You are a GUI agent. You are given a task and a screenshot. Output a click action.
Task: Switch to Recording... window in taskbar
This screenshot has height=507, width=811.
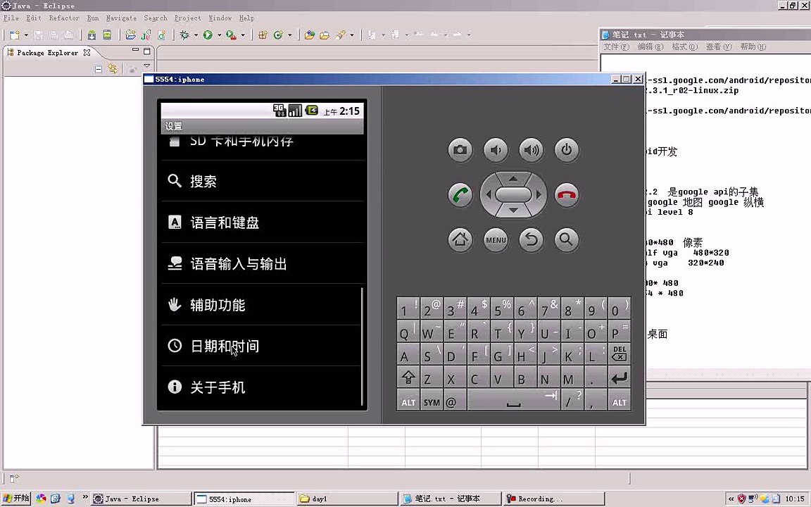click(x=553, y=499)
